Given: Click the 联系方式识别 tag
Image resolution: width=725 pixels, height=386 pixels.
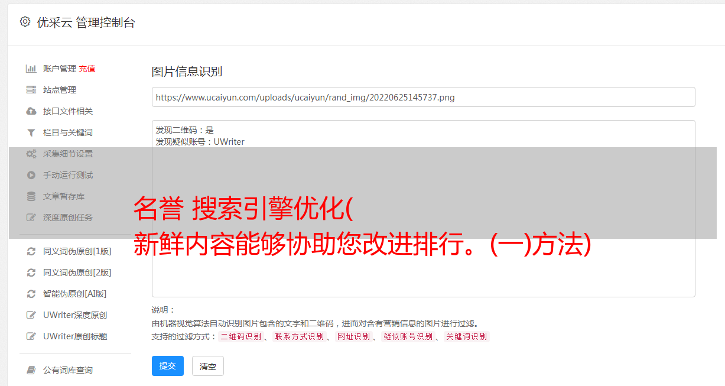Looking at the screenshot, I should tap(299, 336).
